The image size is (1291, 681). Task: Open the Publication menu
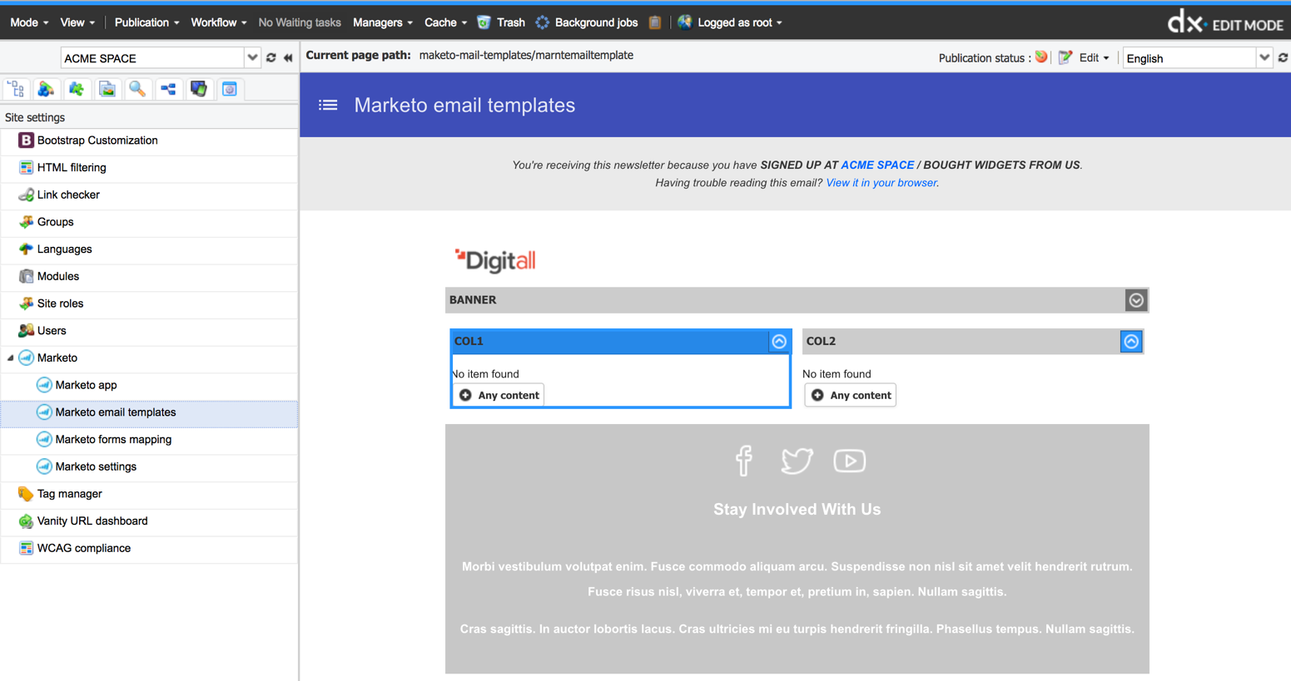(146, 22)
